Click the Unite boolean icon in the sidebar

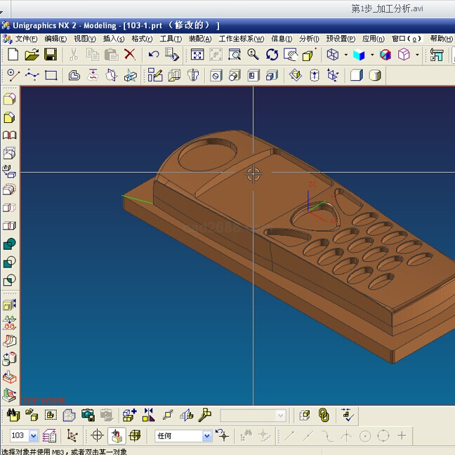[9, 244]
